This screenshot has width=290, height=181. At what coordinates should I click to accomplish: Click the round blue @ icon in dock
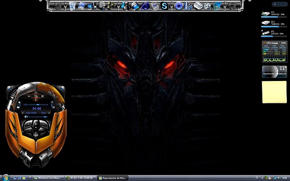point(179,6)
